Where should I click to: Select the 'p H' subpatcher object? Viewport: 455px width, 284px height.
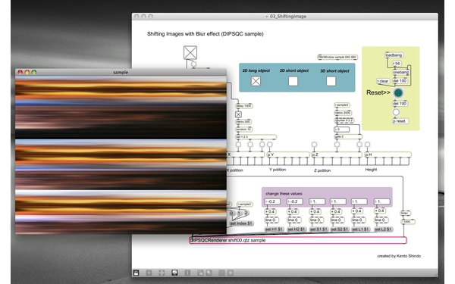pyautogui.click(x=388, y=154)
